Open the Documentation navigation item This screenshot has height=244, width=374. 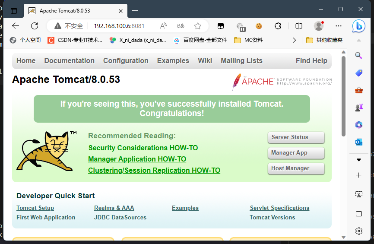click(x=70, y=61)
